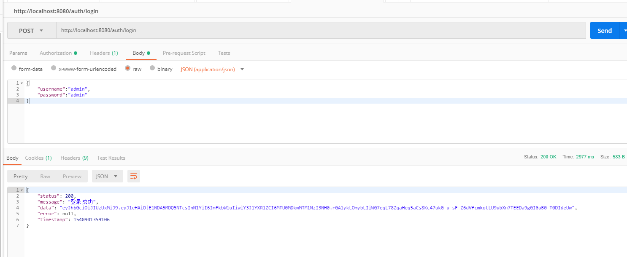
Task: Click the request URL input field
Action: [321, 30]
